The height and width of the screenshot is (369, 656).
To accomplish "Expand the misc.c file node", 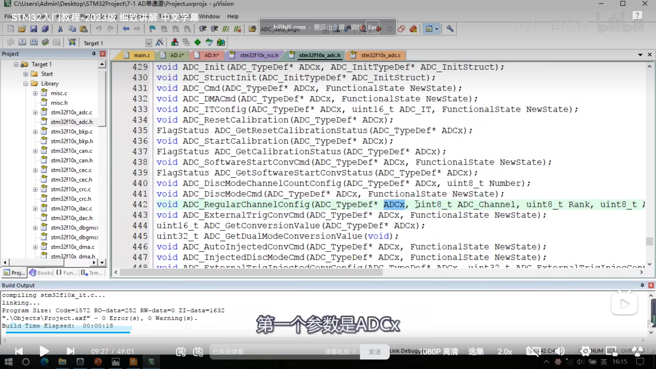I will click(35, 93).
